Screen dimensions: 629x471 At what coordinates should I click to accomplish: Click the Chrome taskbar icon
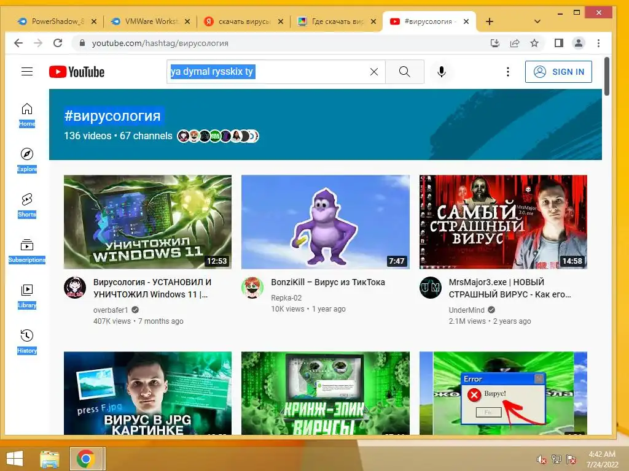(x=86, y=459)
